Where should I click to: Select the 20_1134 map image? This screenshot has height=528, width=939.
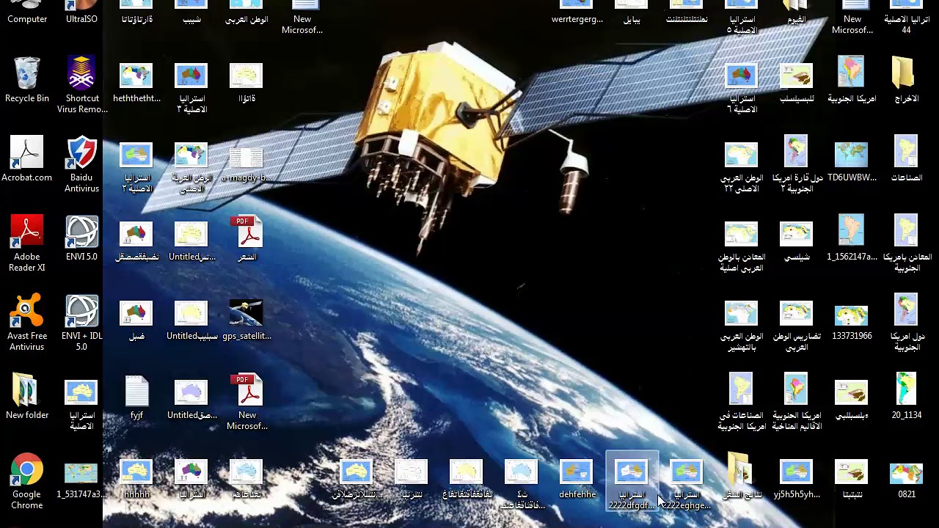click(907, 397)
